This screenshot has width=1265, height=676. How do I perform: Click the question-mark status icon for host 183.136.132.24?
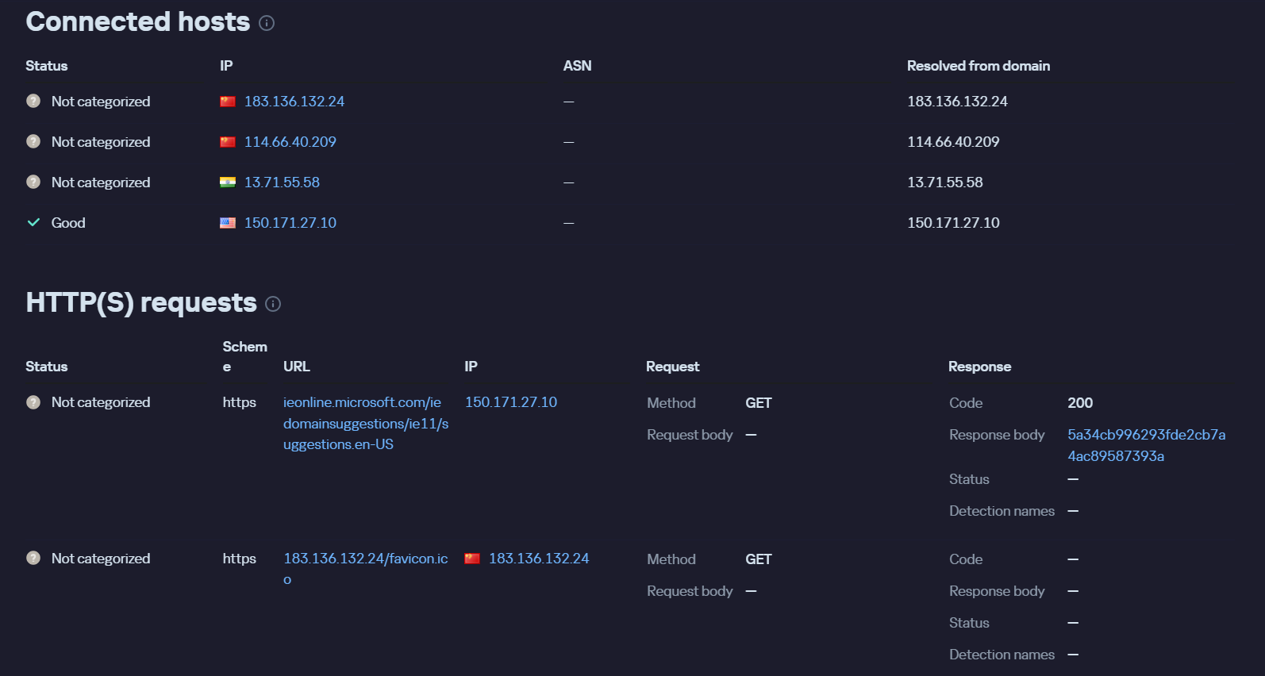(x=33, y=101)
